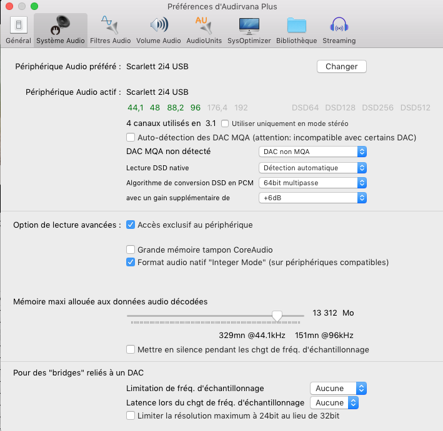Enable Auto-détection des DAC MQA checkbox

130,137
